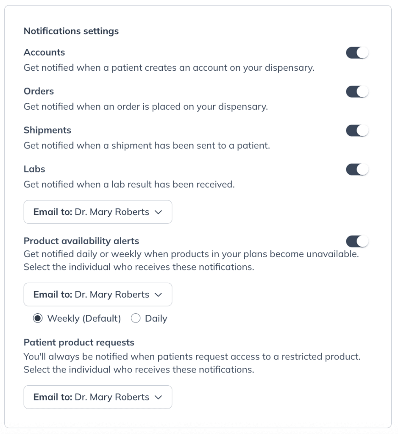Open the Labs Email to dropdown
The height and width of the screenshot is (434, 398).
[x=98, y=212]
